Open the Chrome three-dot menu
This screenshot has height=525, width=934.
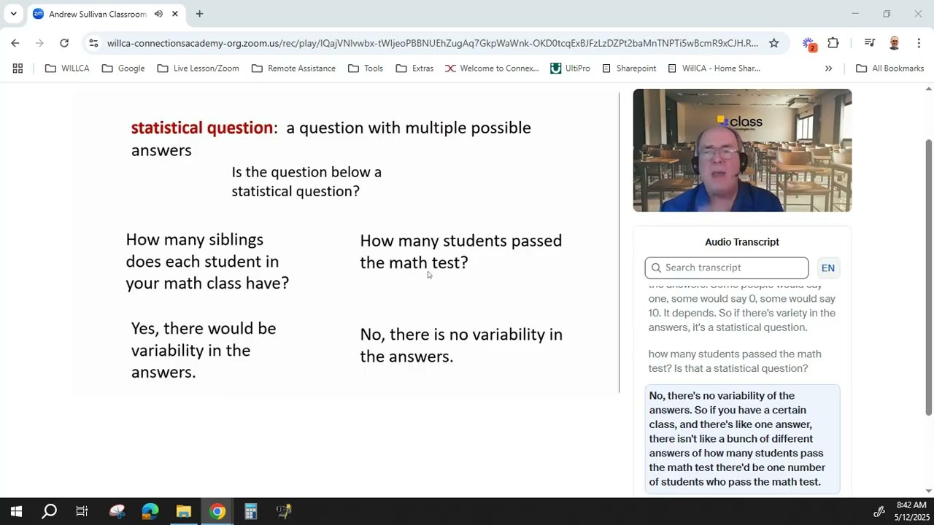point(919,43)
